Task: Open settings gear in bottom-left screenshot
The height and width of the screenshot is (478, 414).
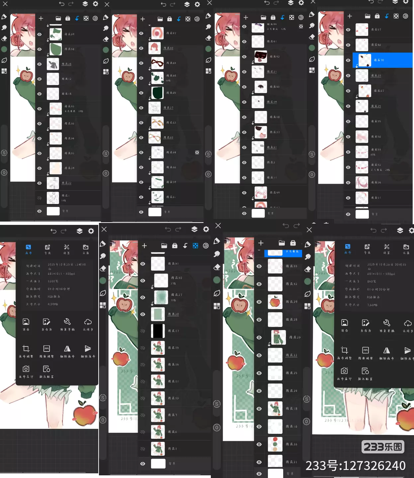Action: point(91,231)
